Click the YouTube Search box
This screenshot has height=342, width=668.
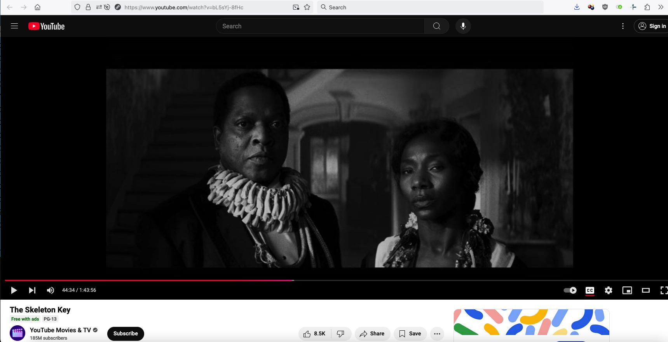[x=321, y=26]
